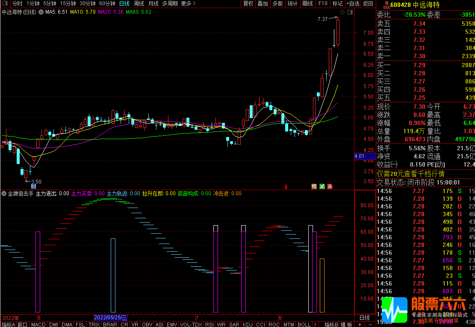Click the red S marker on timeline

[286, 187]
